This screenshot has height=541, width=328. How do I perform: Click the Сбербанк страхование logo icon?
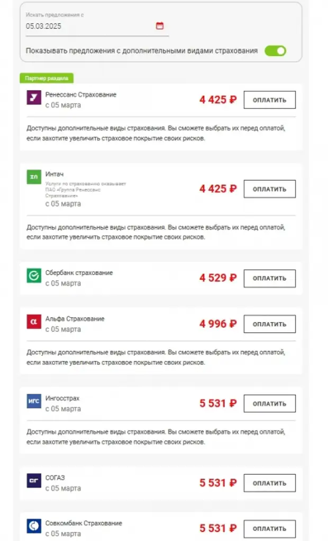coord(34,276)
